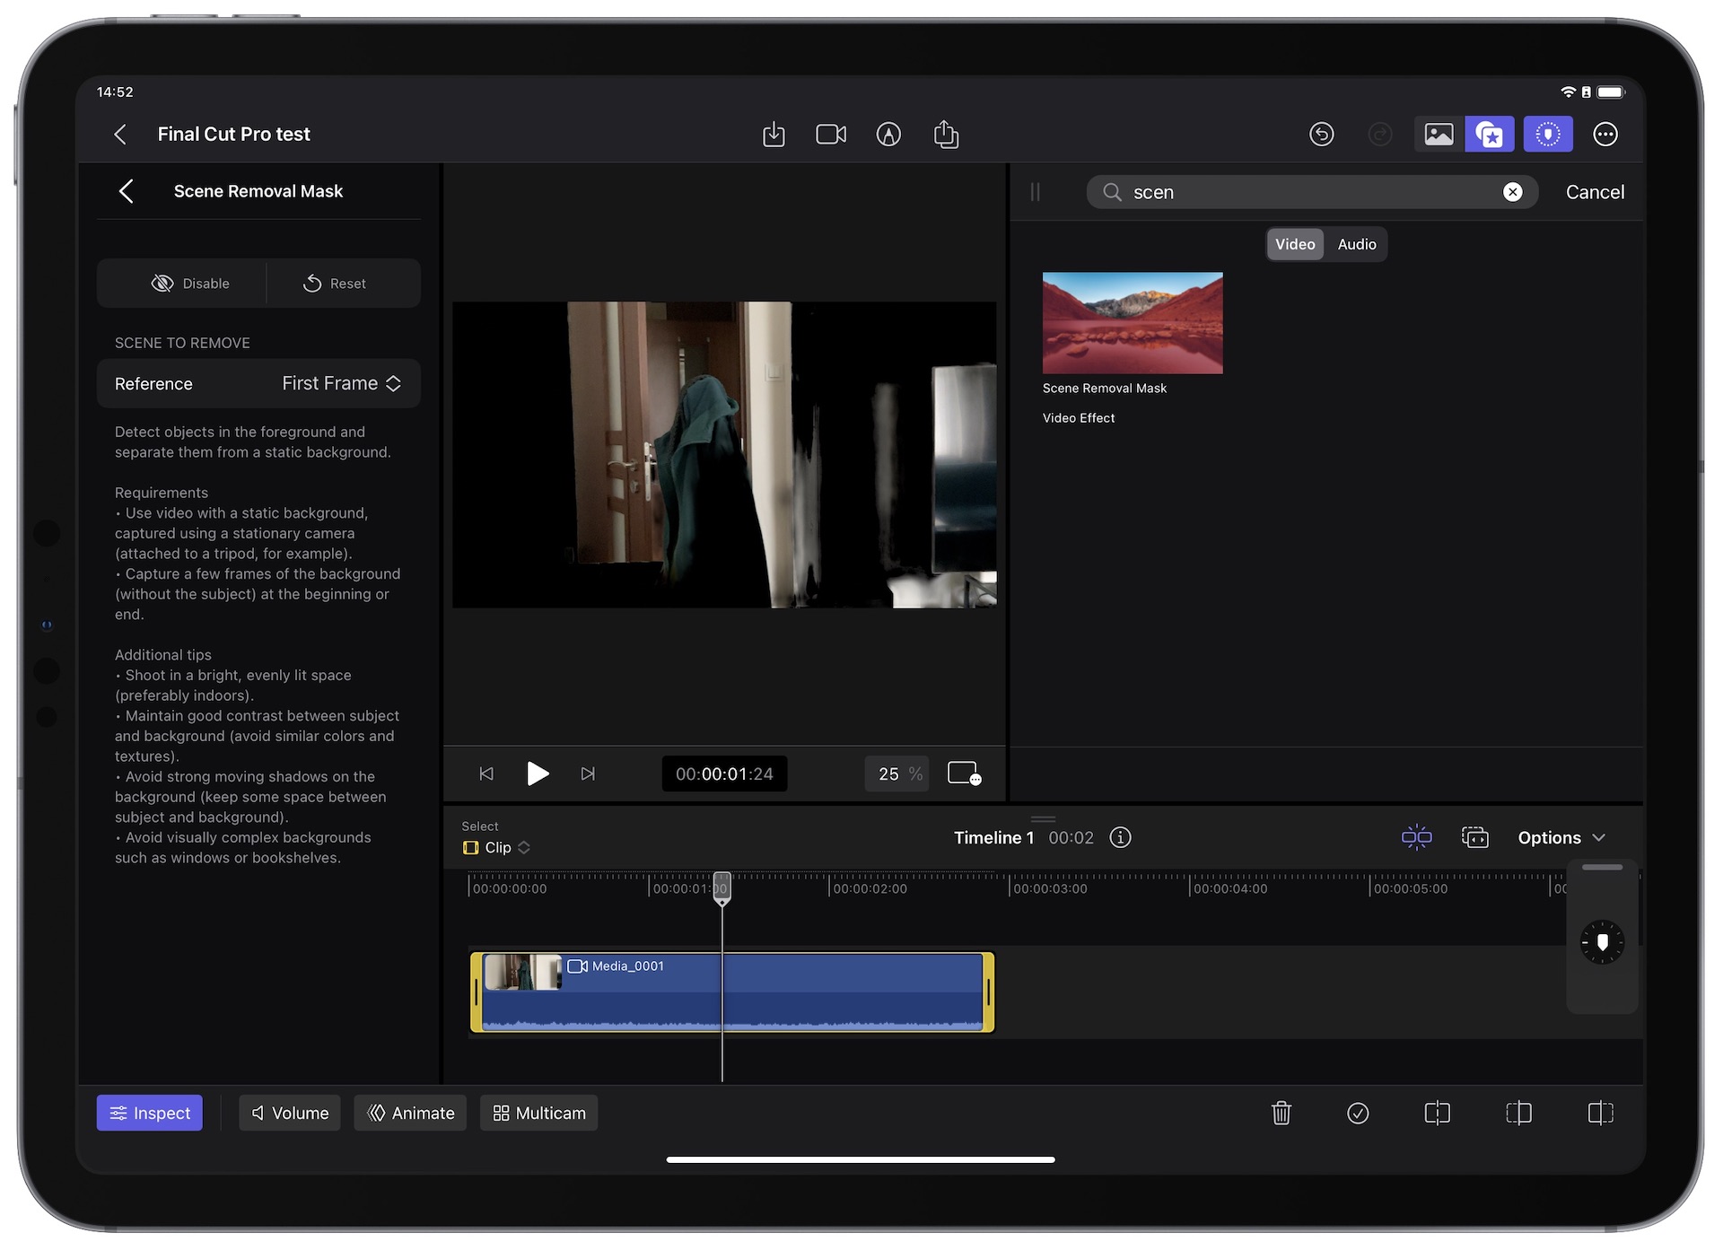1723x1250 pixels.
Task: Trim clip start to playhead
Action: 1518,1113
